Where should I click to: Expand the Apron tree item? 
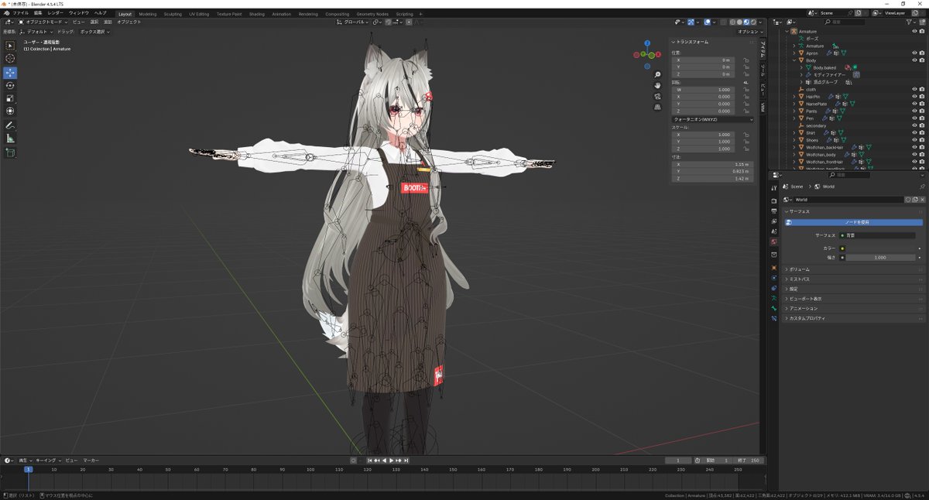pos(794,53)
